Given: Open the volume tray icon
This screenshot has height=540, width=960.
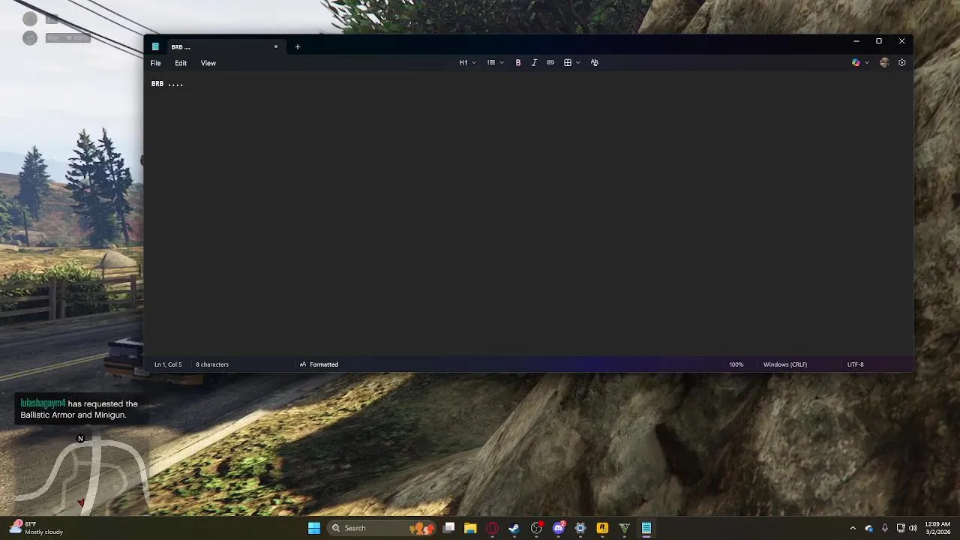Looking at the screenshot, I should tap(914, 528).
